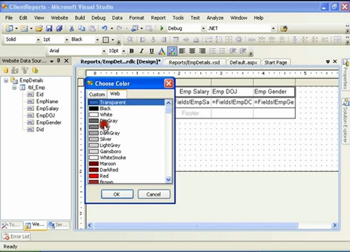Click the Undo arrow icon

[104, 28]
